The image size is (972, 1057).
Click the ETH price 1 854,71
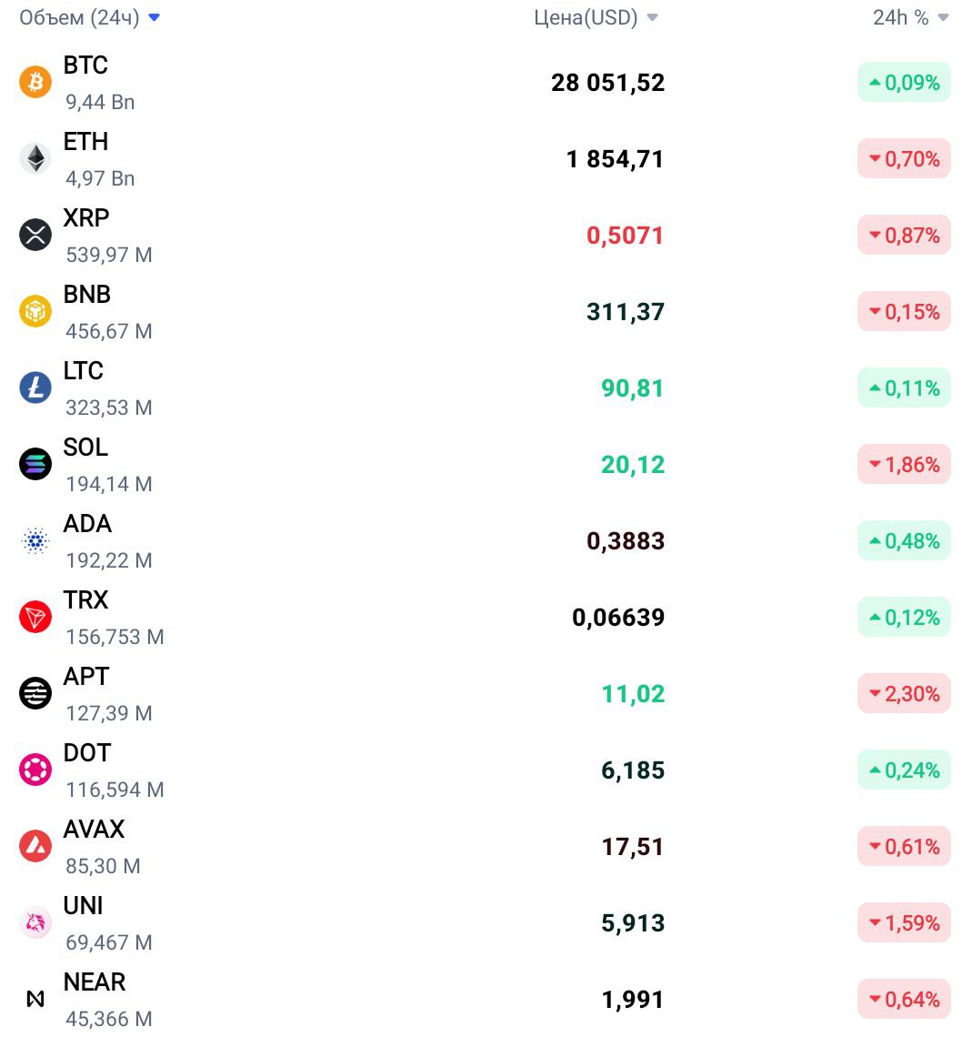click(x=615, y=159)
